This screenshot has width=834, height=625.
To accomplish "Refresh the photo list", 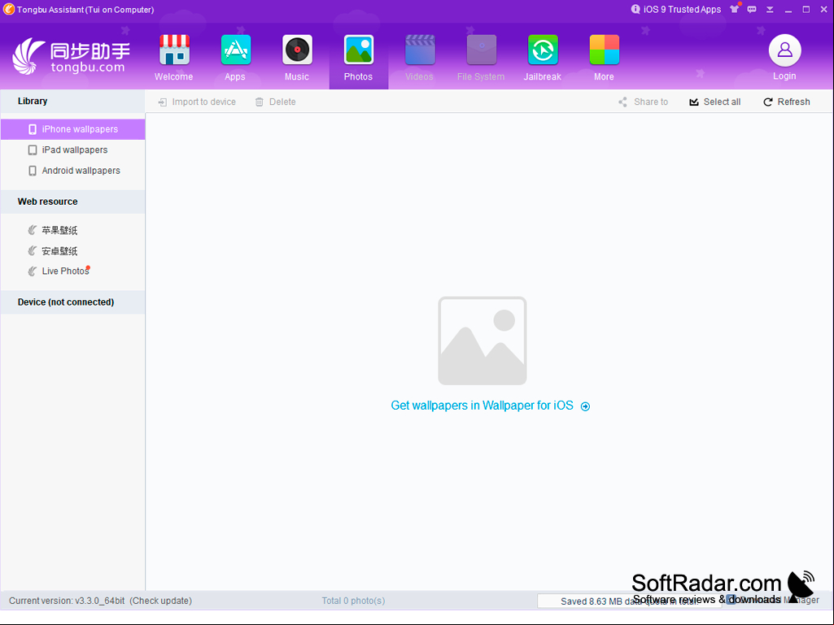I will click(787, 102).
